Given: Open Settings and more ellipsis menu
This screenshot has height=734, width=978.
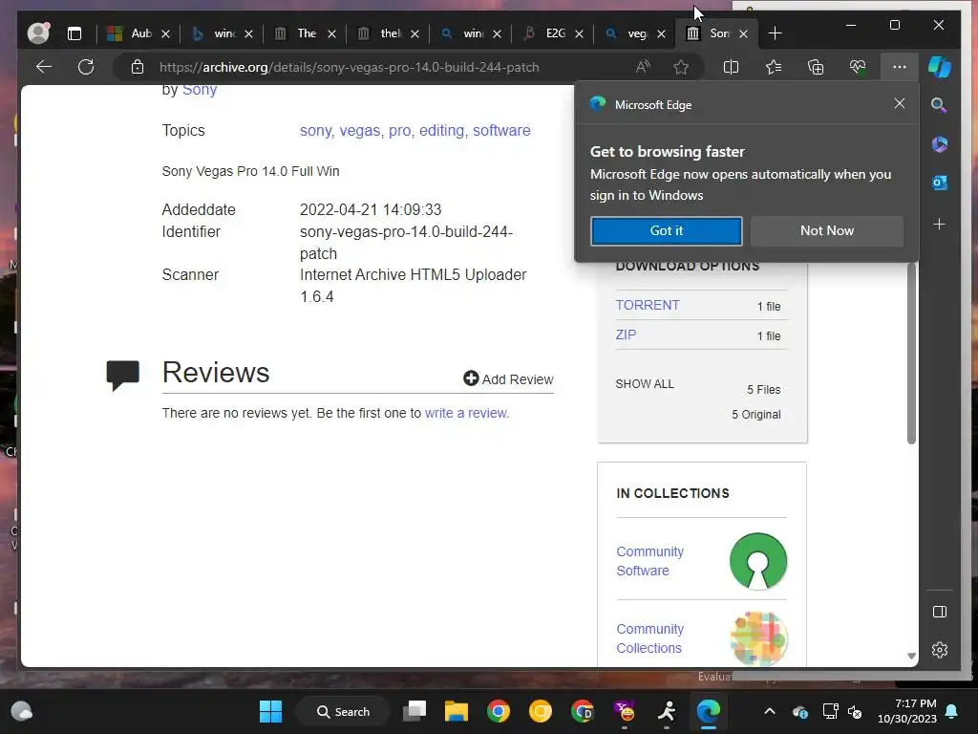Looking at the screenshot, I should click(900, 67).
